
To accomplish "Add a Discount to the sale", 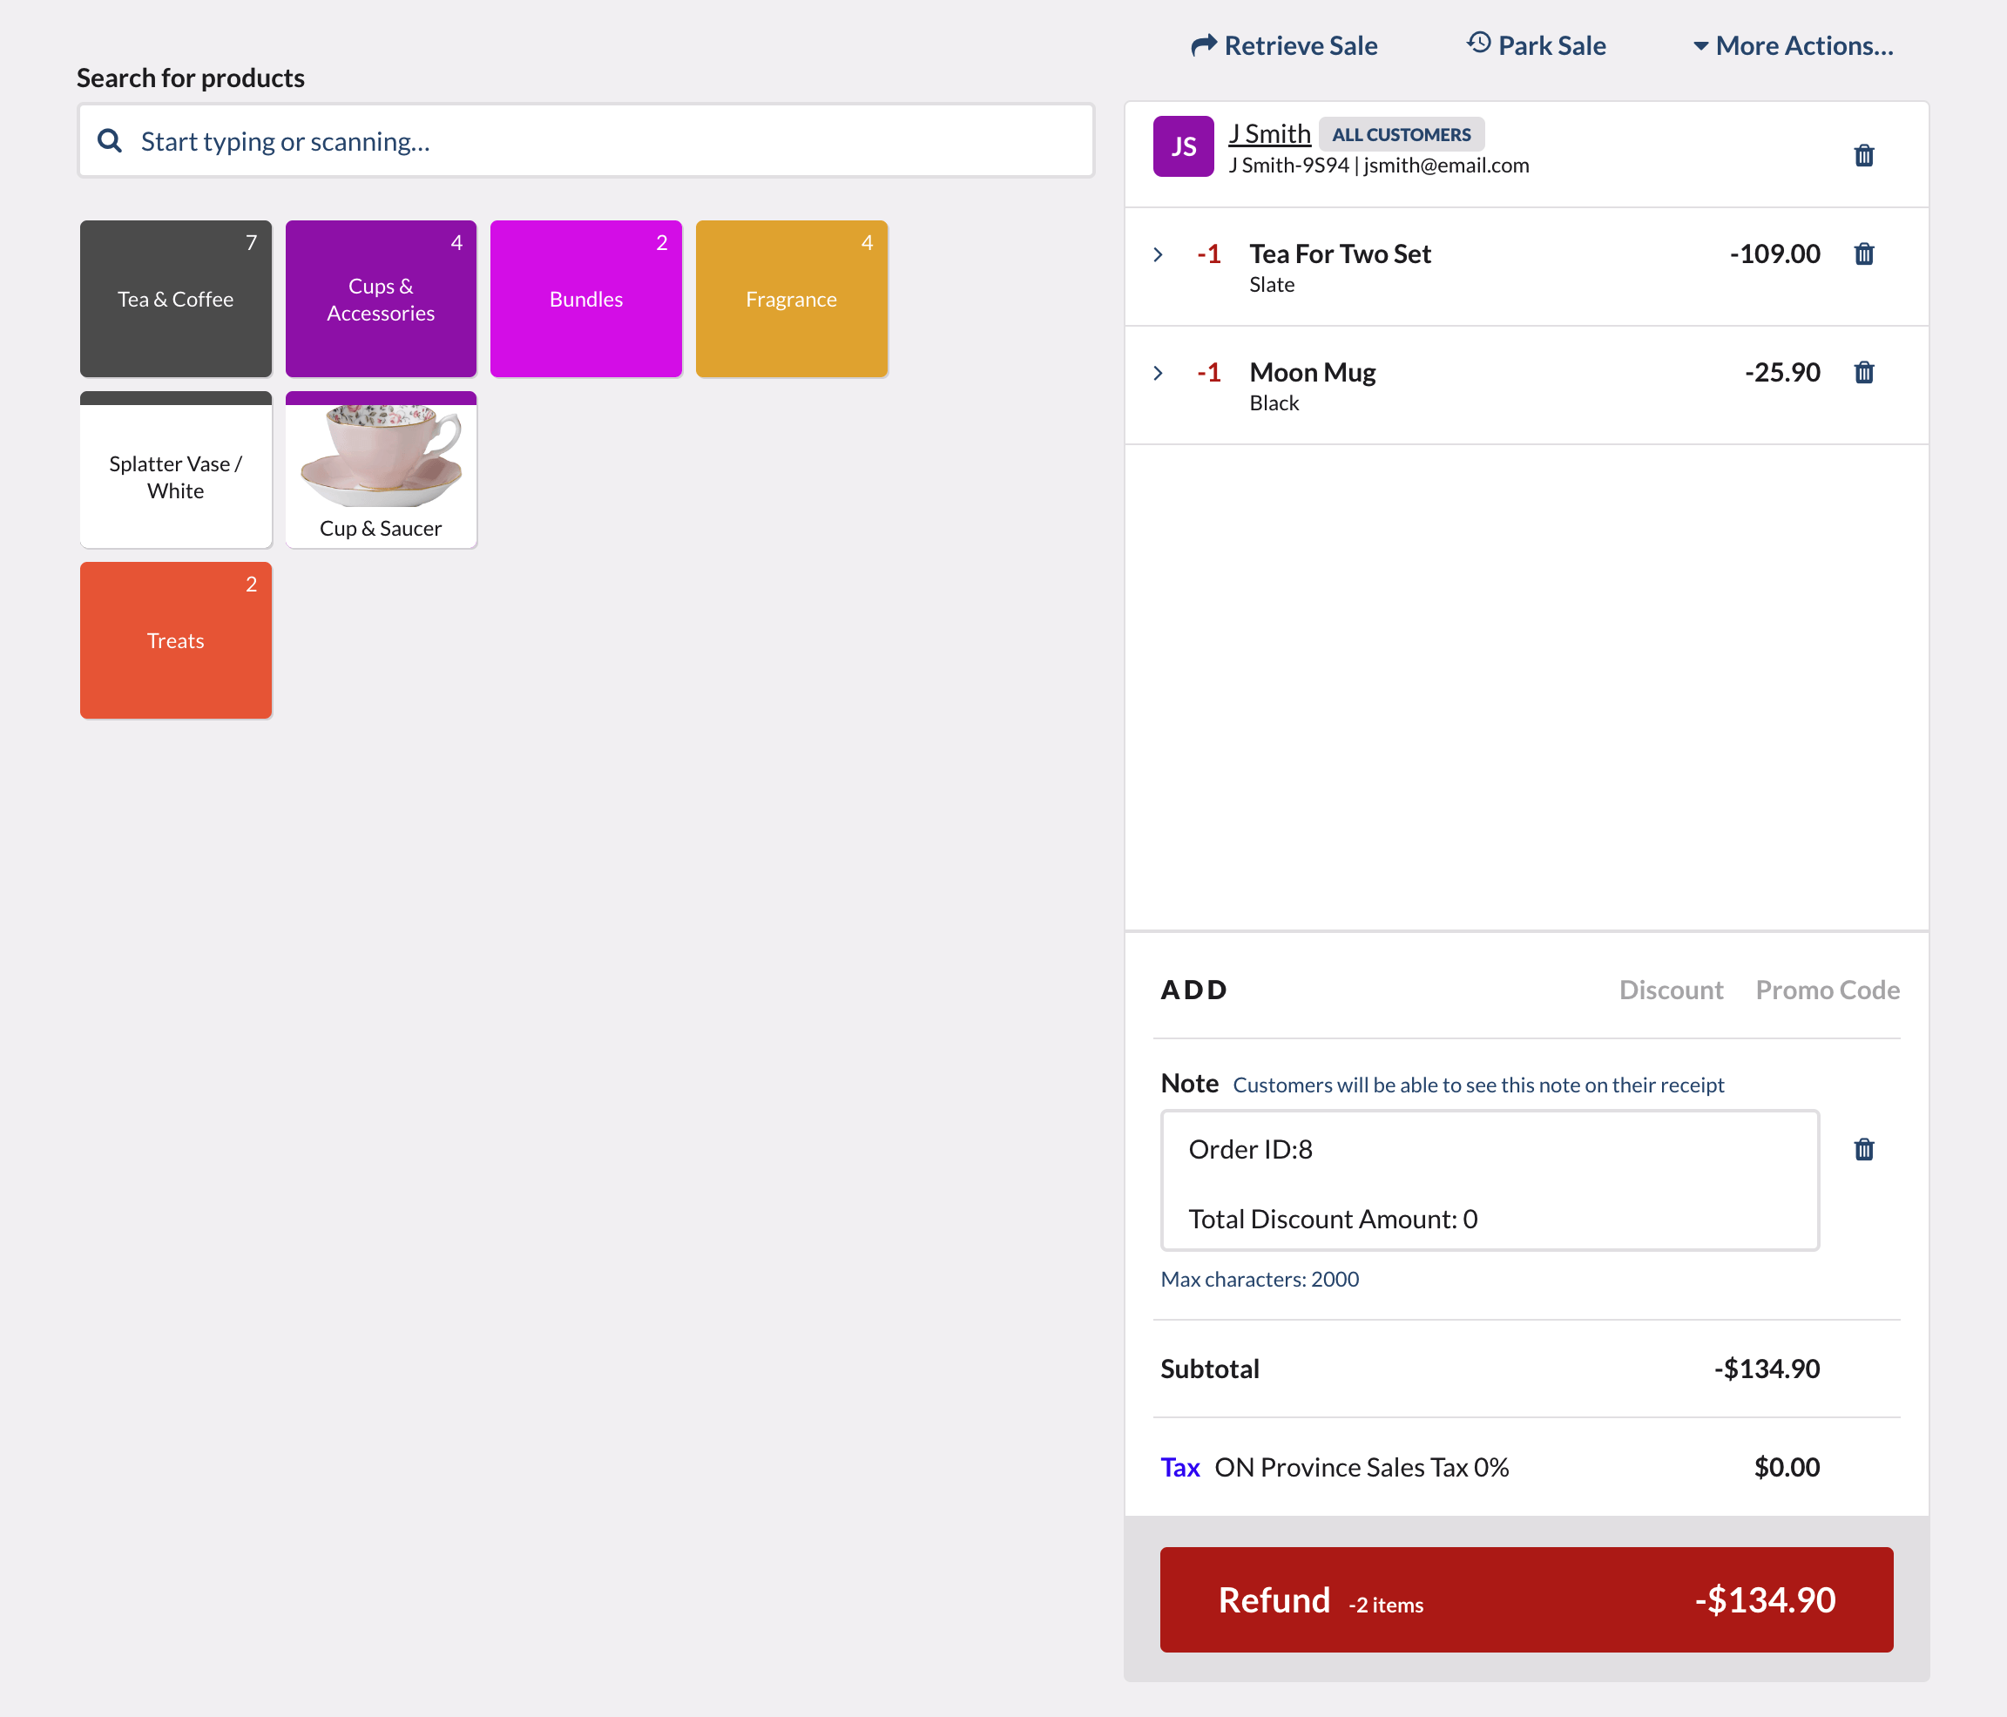I will (1670, 990).
